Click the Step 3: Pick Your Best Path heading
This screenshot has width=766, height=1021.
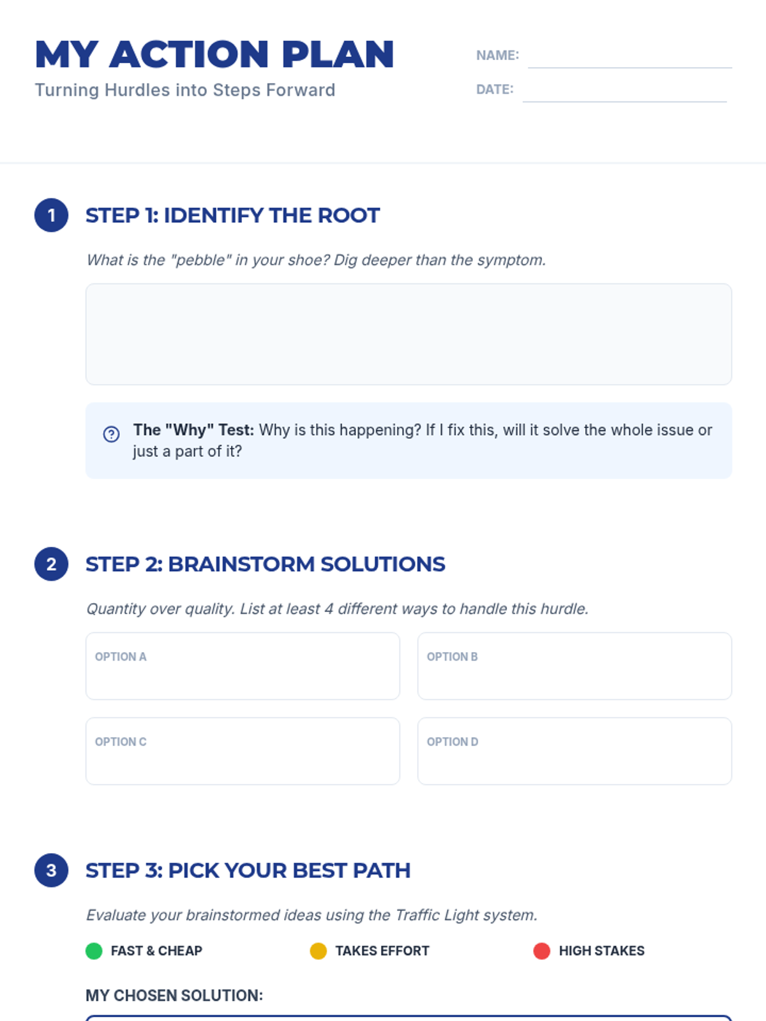[248, 870]
